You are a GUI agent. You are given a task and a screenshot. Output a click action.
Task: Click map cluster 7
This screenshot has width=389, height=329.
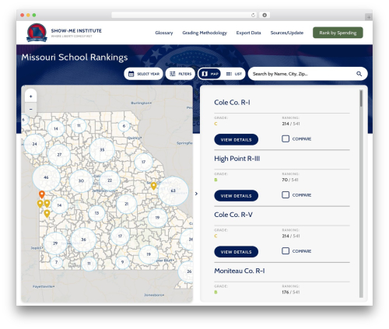tap(56, 262)
